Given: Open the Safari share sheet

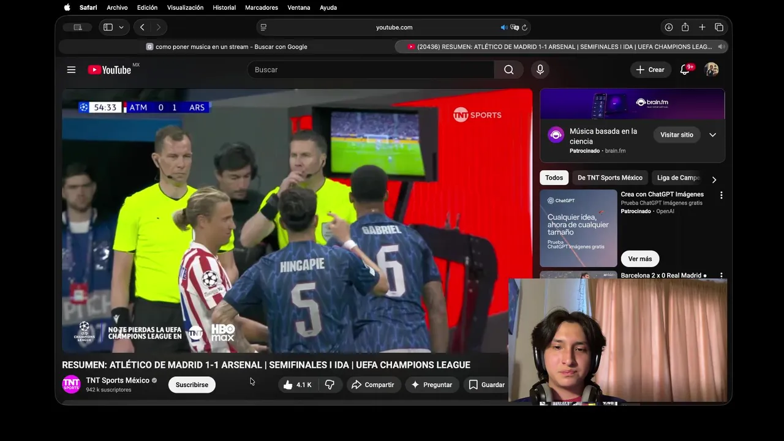Looking at the screenshot, I should [x=685, y=28].
